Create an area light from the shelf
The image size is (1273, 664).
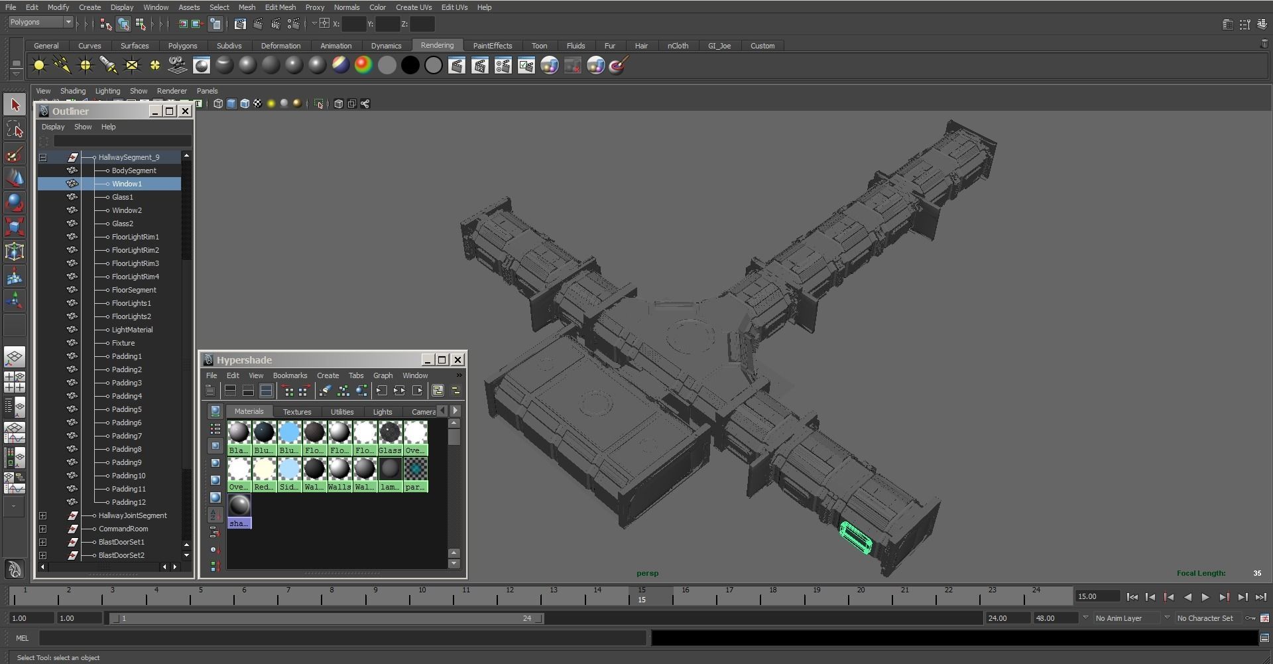click(132, 65)
